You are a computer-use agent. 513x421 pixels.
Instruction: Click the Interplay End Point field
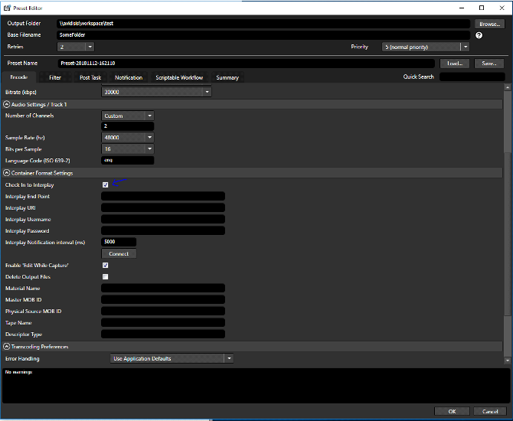click(x=163, y=196)
